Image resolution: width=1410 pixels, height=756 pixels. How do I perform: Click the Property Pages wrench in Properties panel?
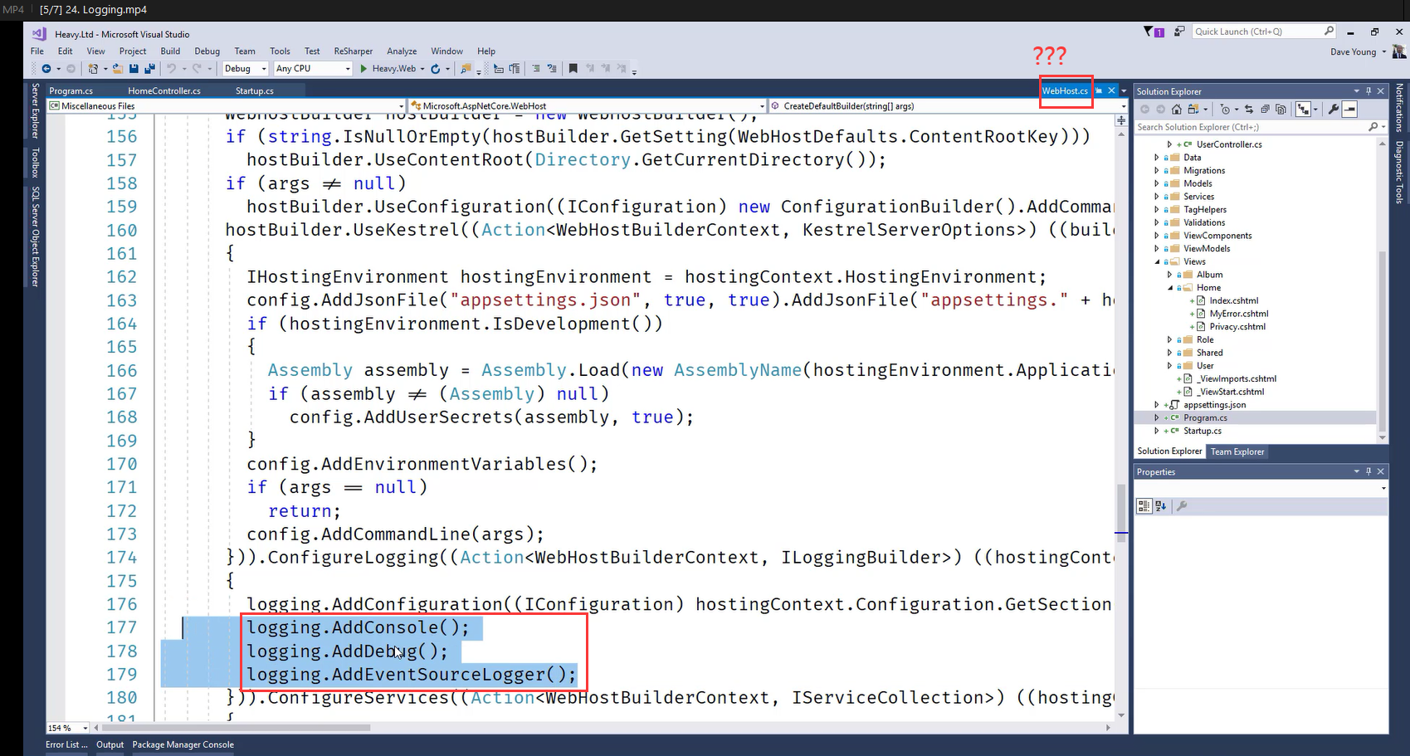(x=1182, y=505)
